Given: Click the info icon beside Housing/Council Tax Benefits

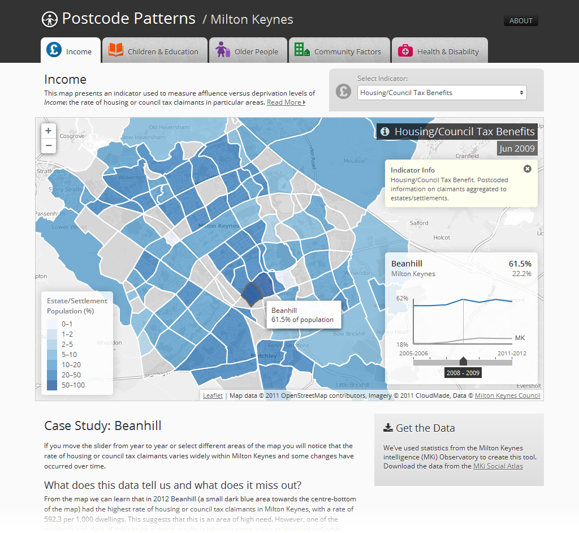Looking at the screenshot, I should (384, 132).
